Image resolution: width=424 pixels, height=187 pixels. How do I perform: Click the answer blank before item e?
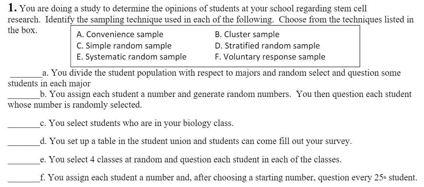pos(24,162)
